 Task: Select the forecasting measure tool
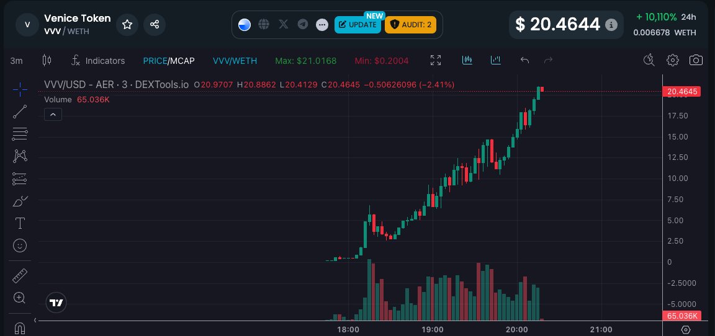click(x=20, y=179)
